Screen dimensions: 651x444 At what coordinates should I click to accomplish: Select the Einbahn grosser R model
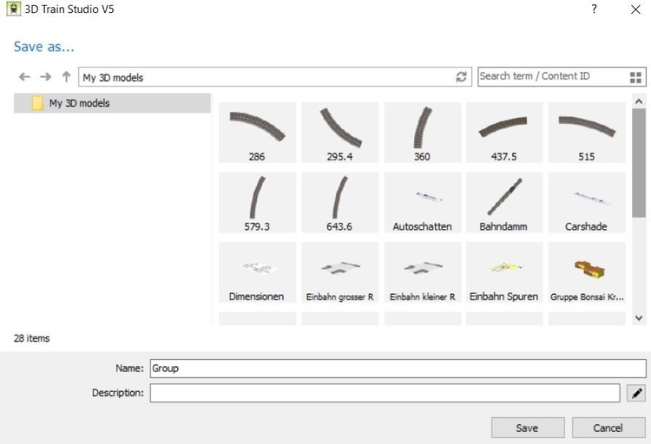[339, 272]
